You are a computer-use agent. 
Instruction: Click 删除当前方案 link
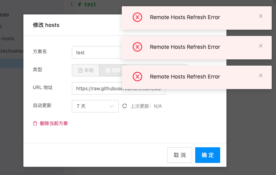54,123
